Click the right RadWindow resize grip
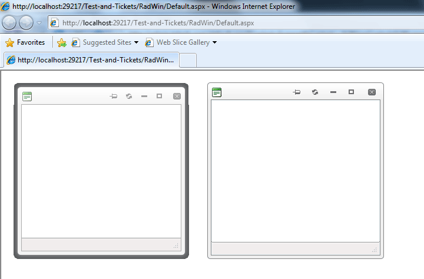 (x=375, y=250)
